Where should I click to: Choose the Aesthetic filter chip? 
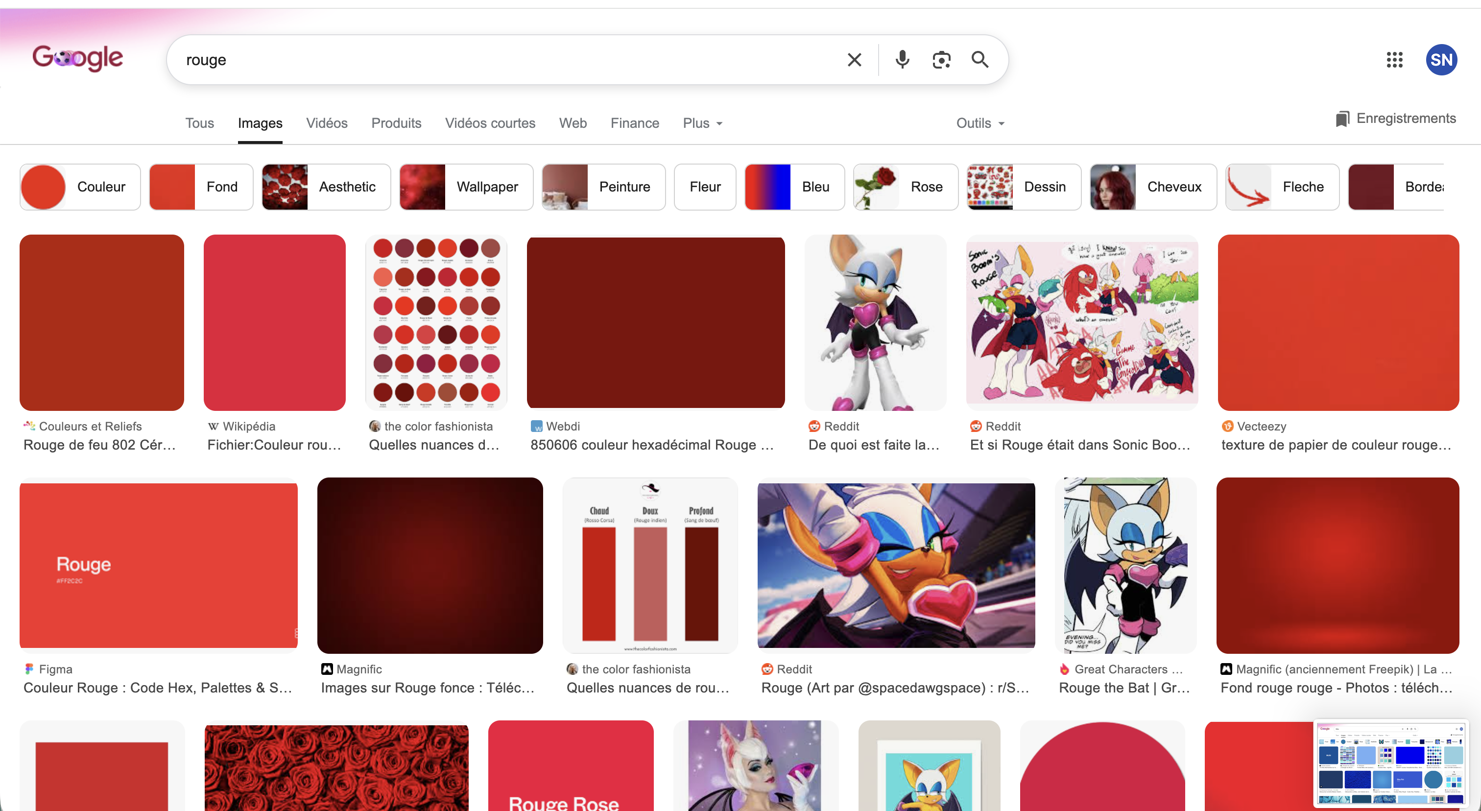point(326,187)
